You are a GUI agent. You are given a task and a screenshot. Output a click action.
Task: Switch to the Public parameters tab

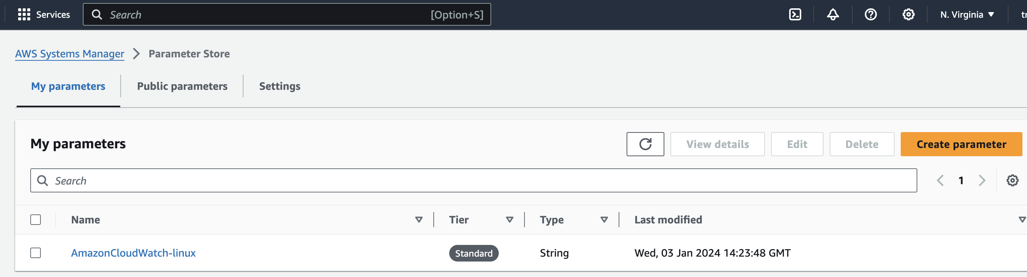point(182,86)
